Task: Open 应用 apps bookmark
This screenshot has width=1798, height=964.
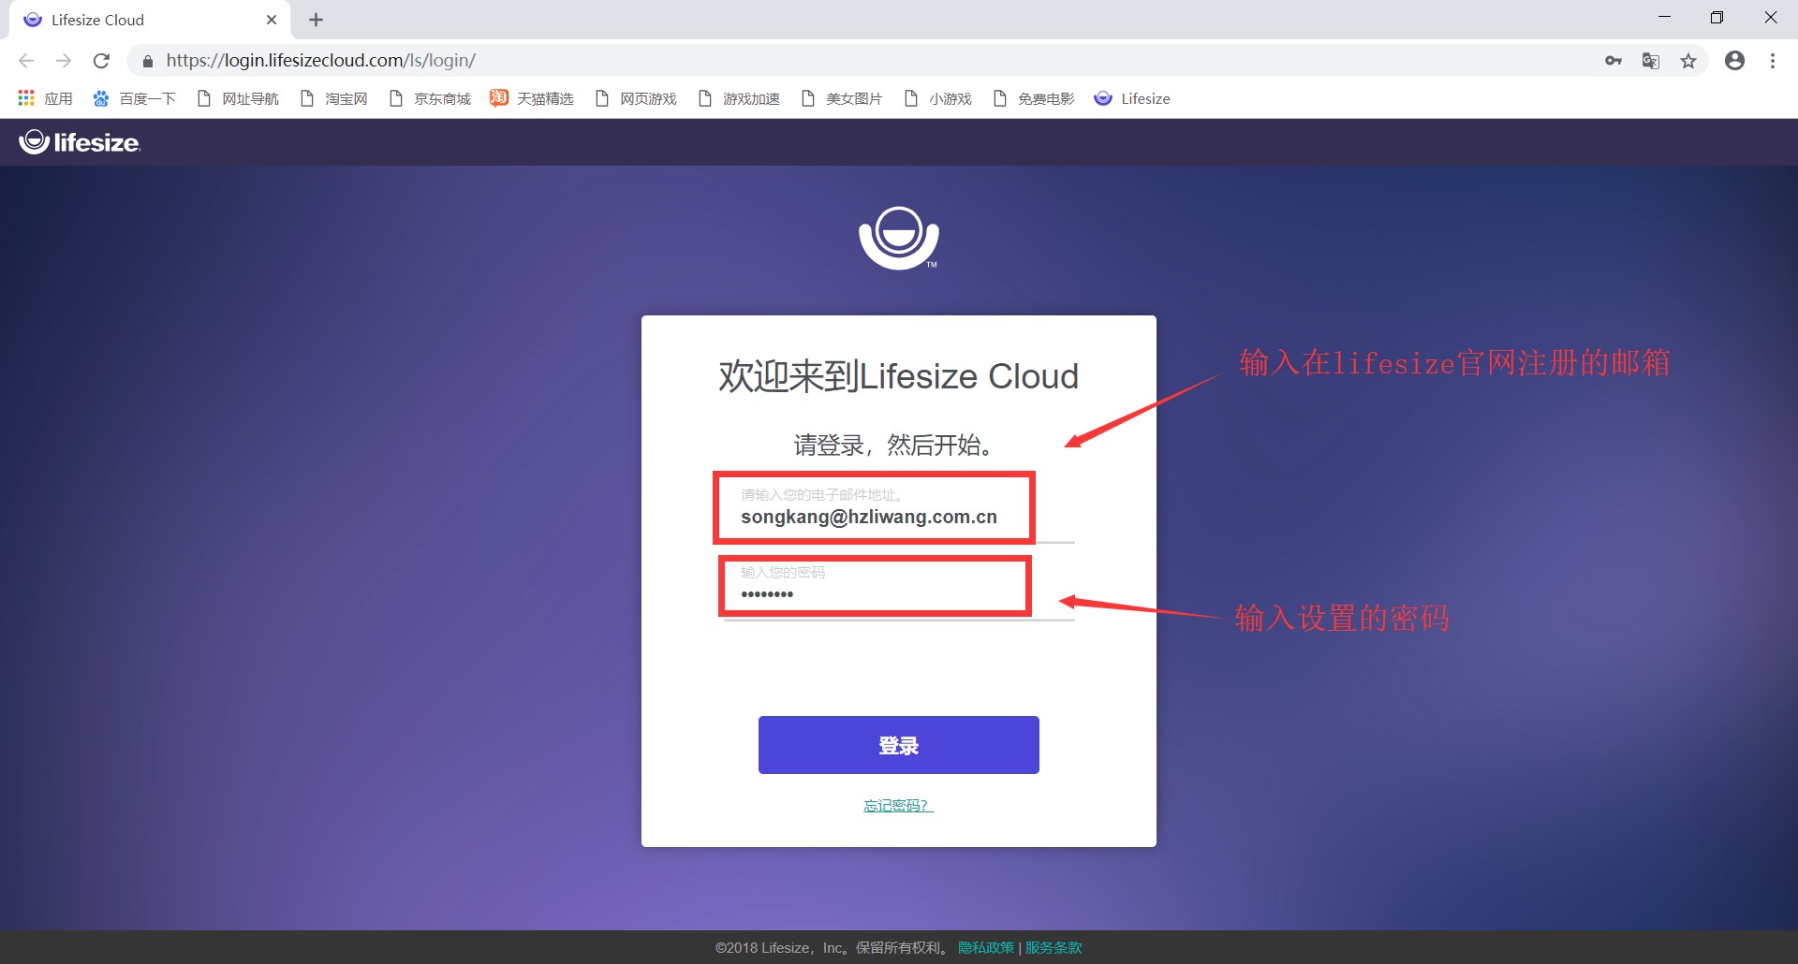Action: [45, 98]
